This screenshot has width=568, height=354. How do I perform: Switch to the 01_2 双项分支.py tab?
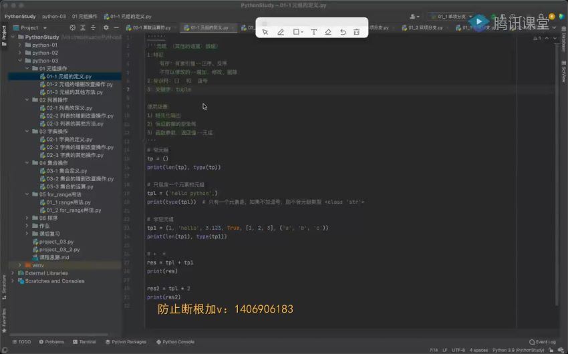click(x=425, y=27)
